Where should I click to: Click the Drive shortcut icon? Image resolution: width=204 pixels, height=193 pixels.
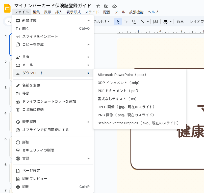tap(18, 102)
